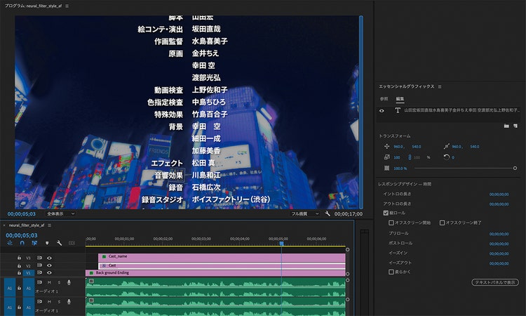Hide track V3 output with the eye
The image size is (526, 316).
pyautogui.click(x=49, y=258)
